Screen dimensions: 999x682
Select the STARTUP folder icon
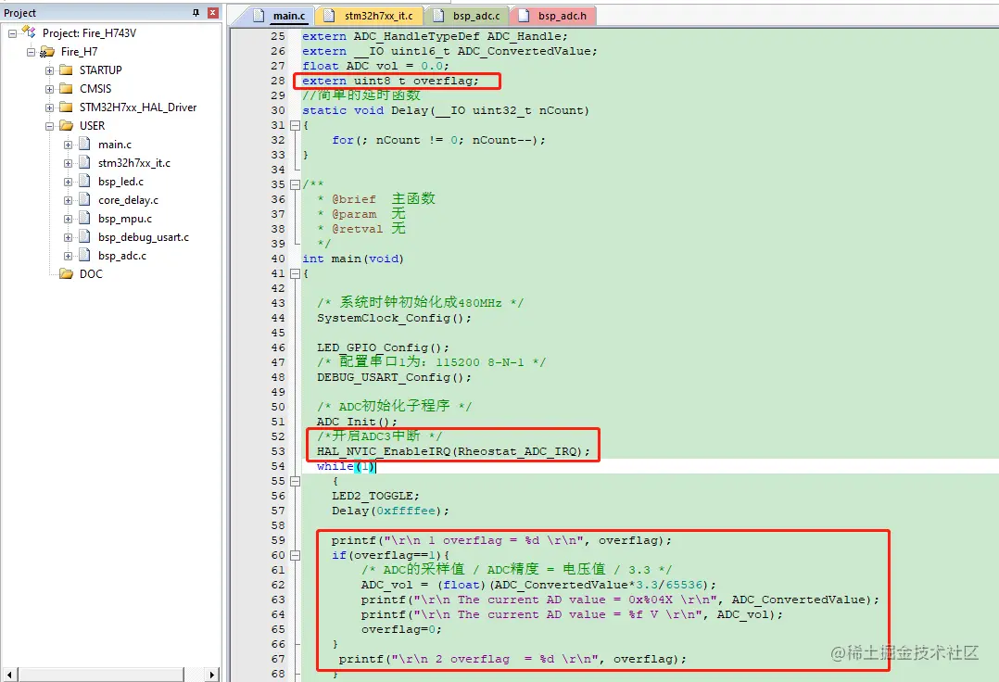point(67,70)
